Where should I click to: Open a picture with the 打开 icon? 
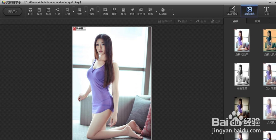coord(30,12)
